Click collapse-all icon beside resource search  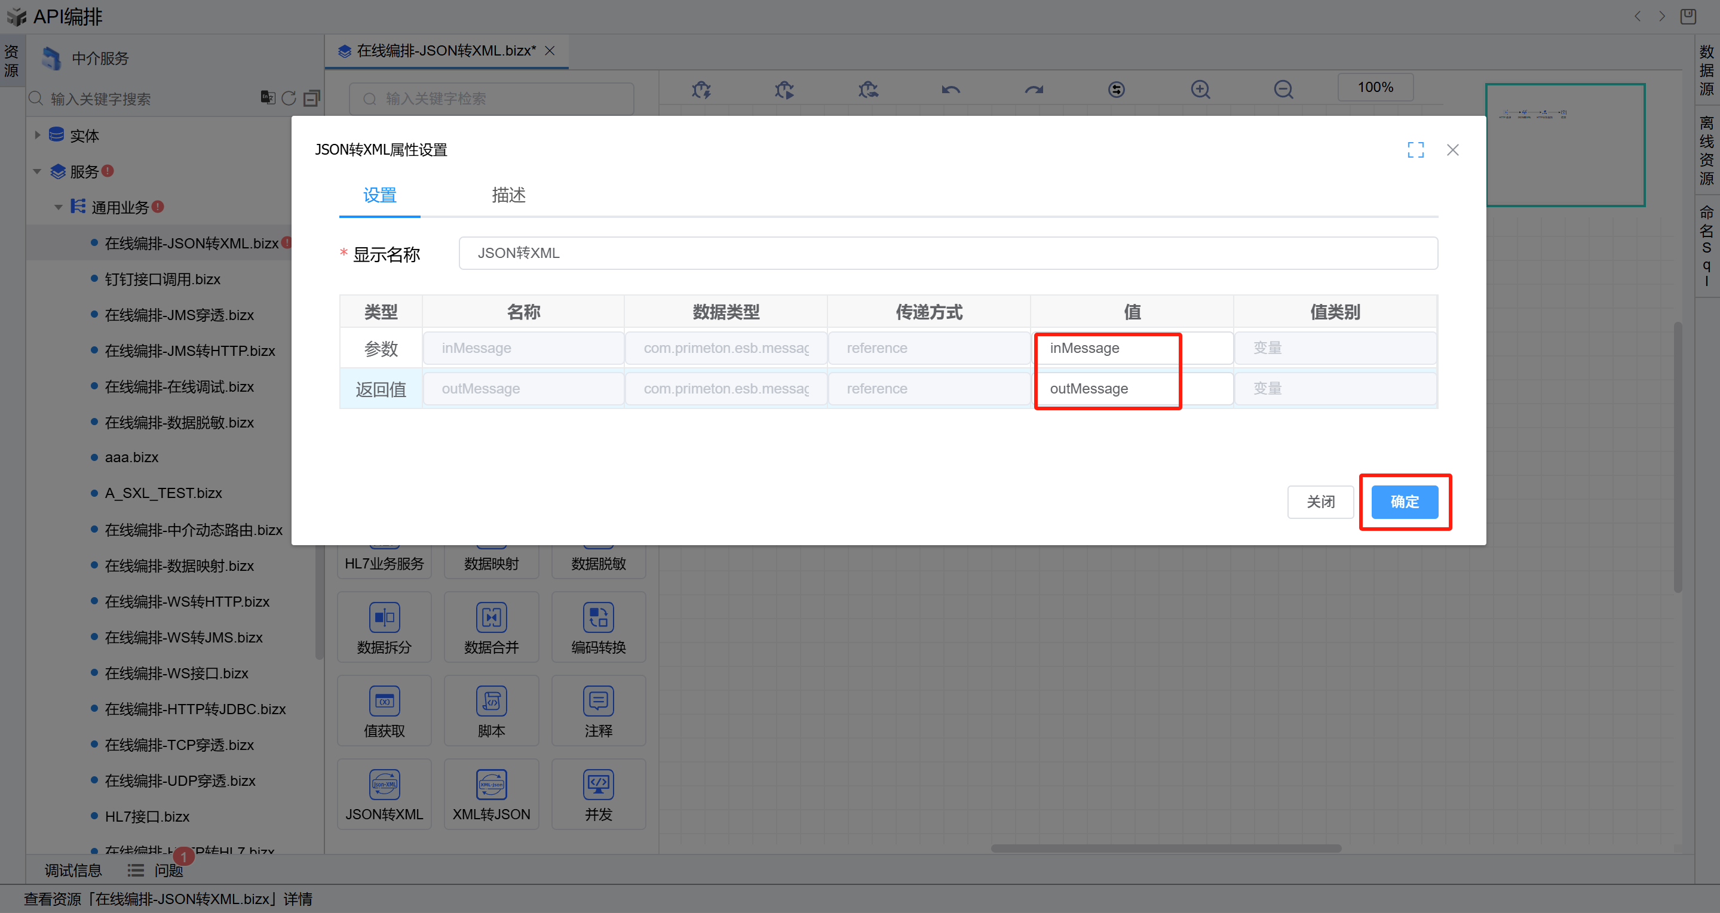311,98
